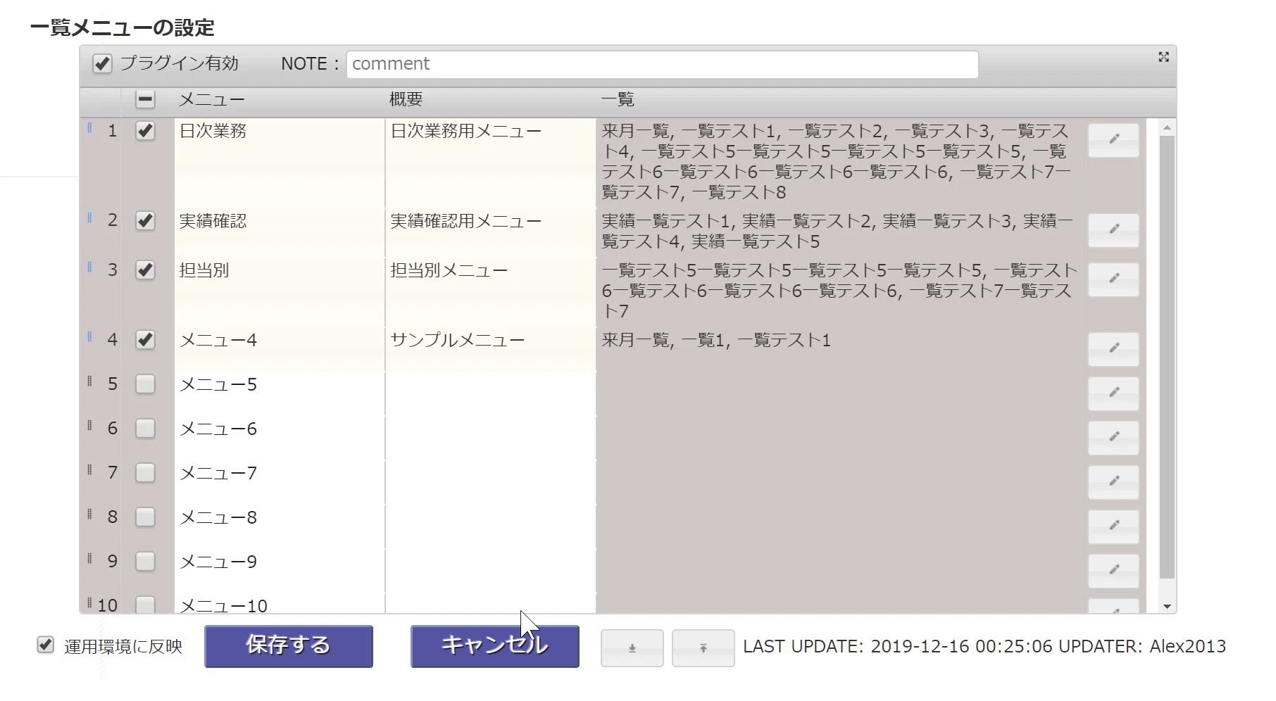The width and height of the screenshot is (1276, 701).
Task: Click the drag handle of row 4
Action: [x=89, y=337]
